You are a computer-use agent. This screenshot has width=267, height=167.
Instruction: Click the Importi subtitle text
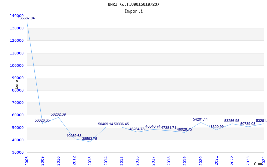133,11
